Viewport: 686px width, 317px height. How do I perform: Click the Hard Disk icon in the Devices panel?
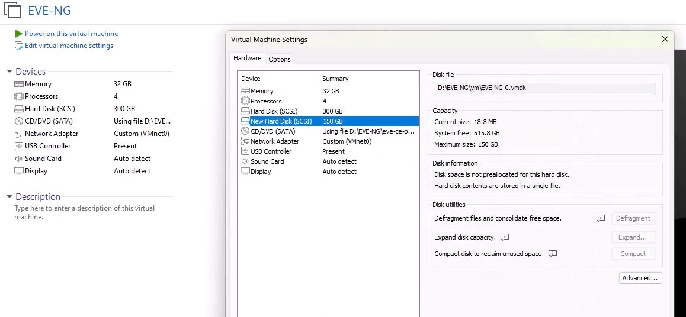click(x=19, y=109)
